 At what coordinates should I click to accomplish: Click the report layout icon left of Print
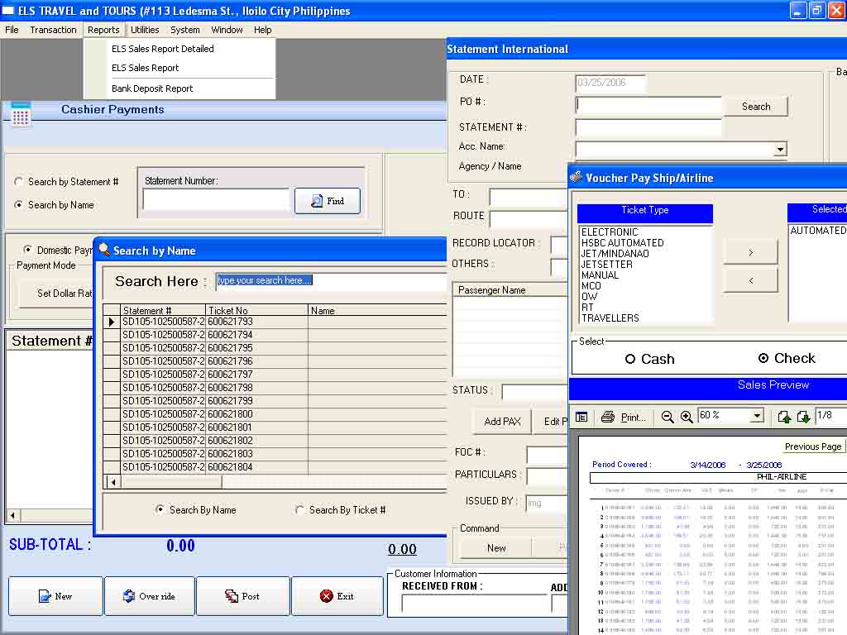point(581,417)
